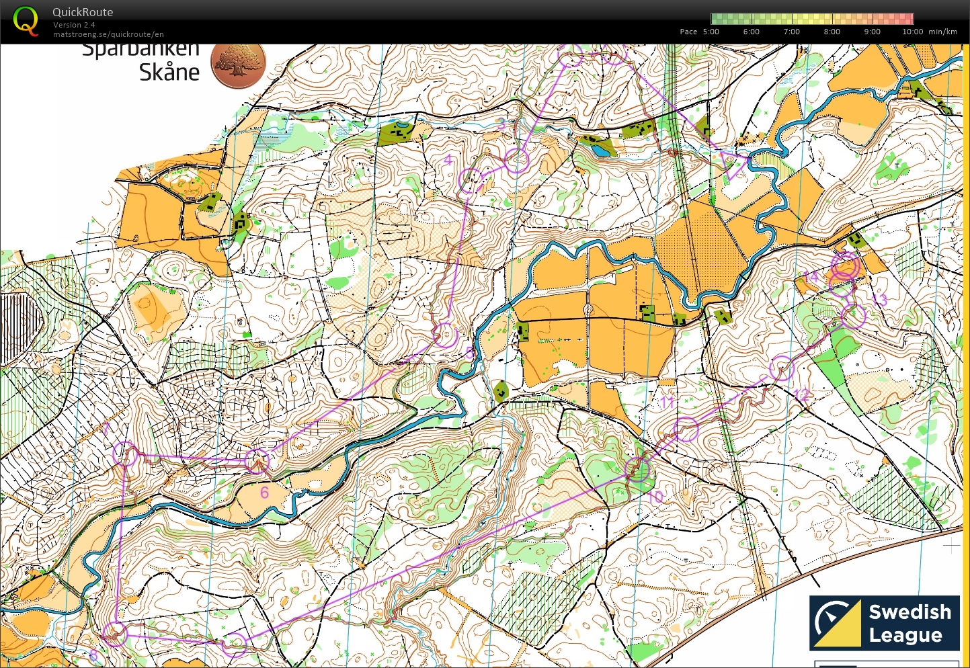Click the control circle labeled 10
Screen dimensions: 970x668
pos(637,470)
